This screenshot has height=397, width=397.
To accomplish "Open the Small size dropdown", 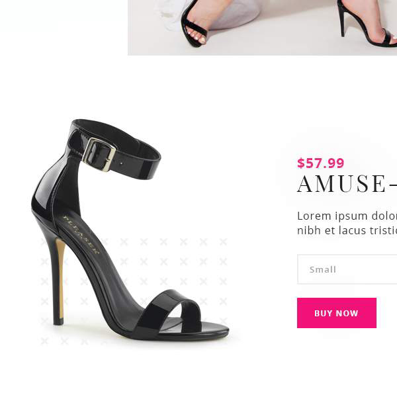I will 347,269.
